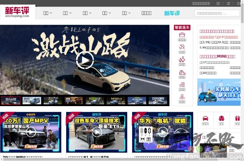Select the white van carousel thumbnail

tap(32, 101)
